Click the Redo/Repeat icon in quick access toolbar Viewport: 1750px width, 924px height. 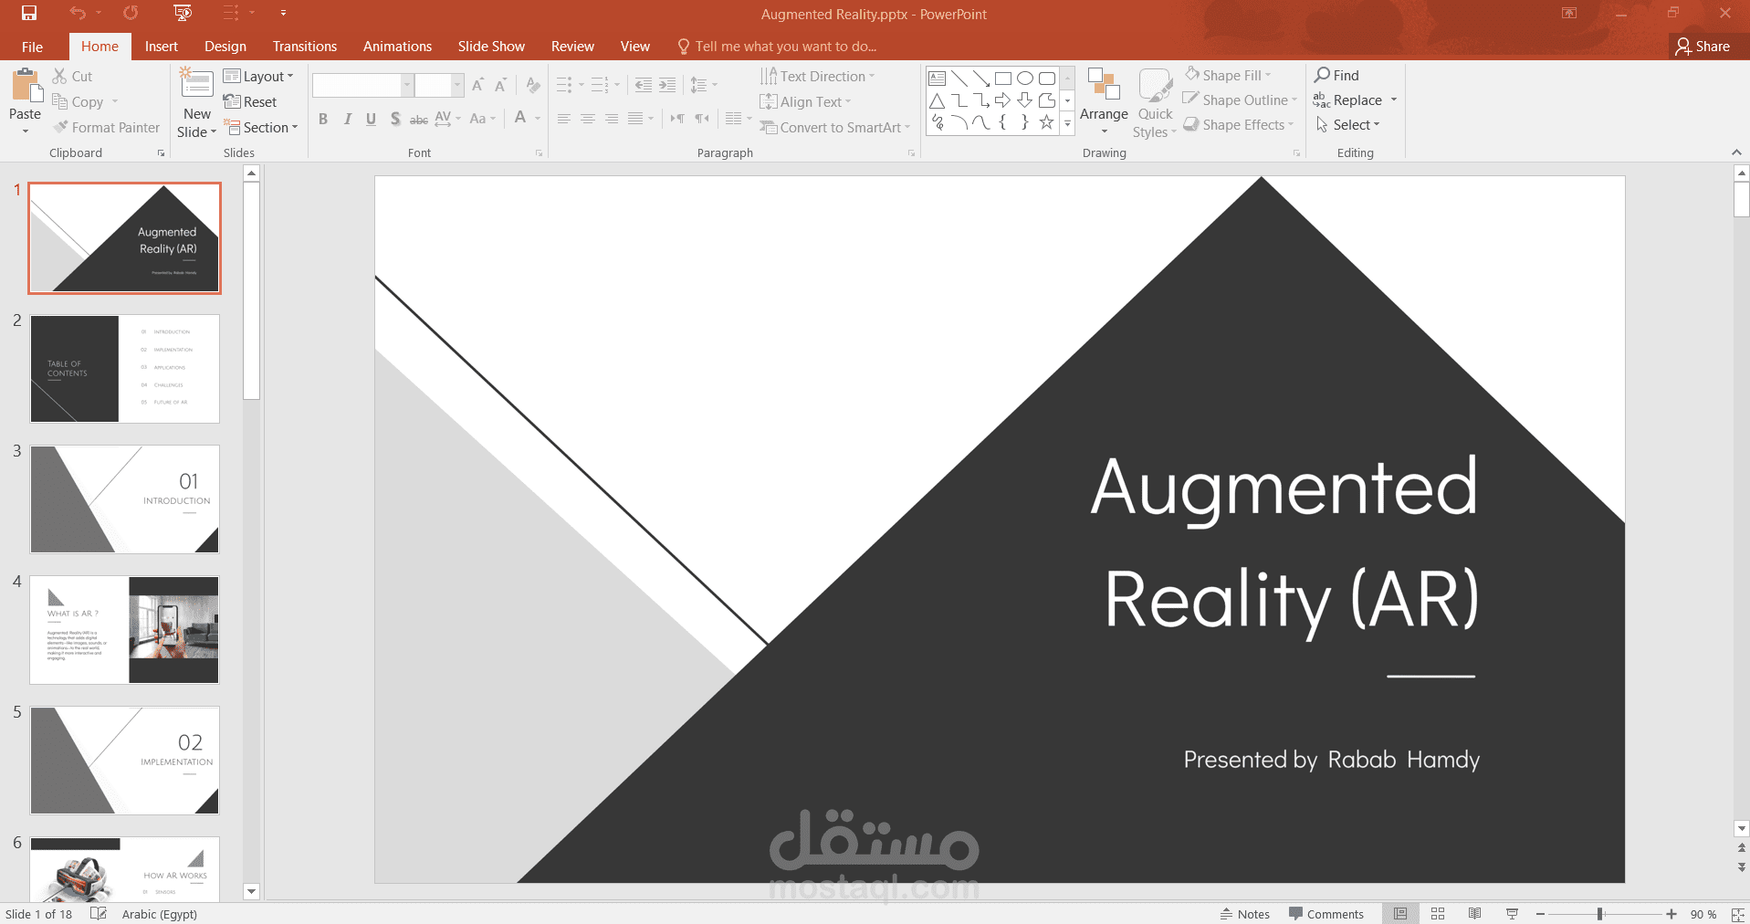[x=131, y=13]
